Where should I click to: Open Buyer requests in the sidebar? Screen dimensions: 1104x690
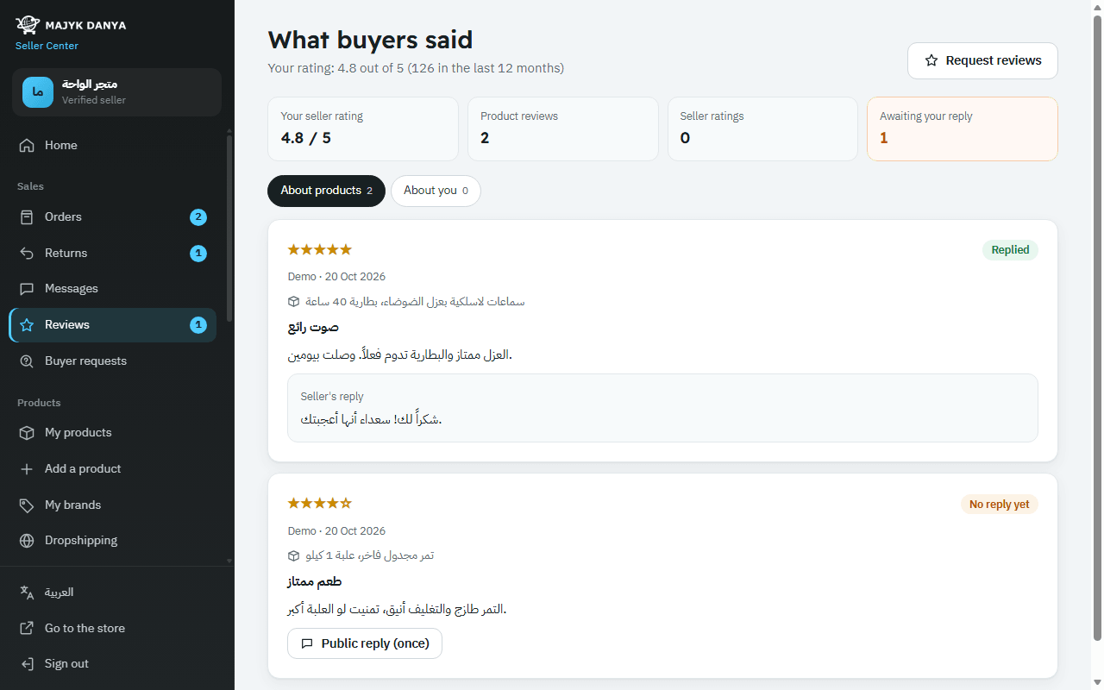[x=113, y=361]
